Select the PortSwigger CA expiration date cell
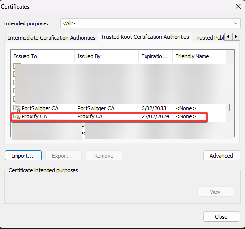Screen dimensions: 245x229 pos(153,108)
